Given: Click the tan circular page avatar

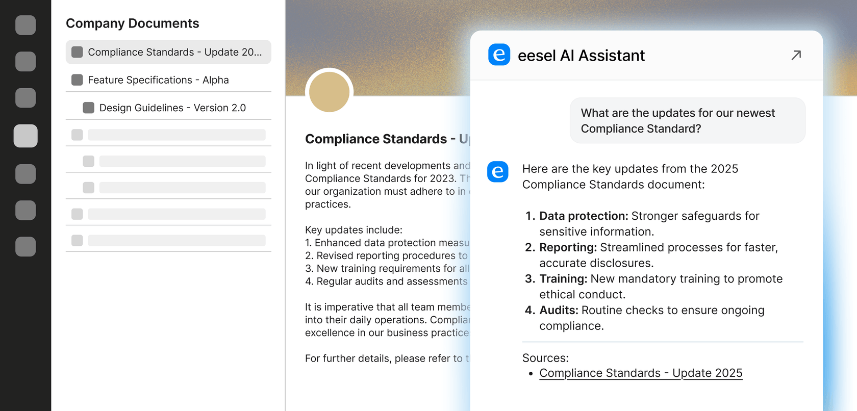Looking at the screenshot, I should [329, 92].
